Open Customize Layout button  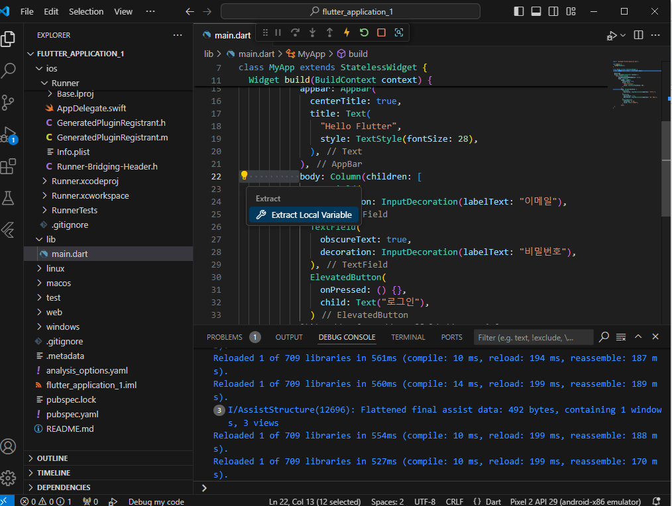(x=571, y=11)
